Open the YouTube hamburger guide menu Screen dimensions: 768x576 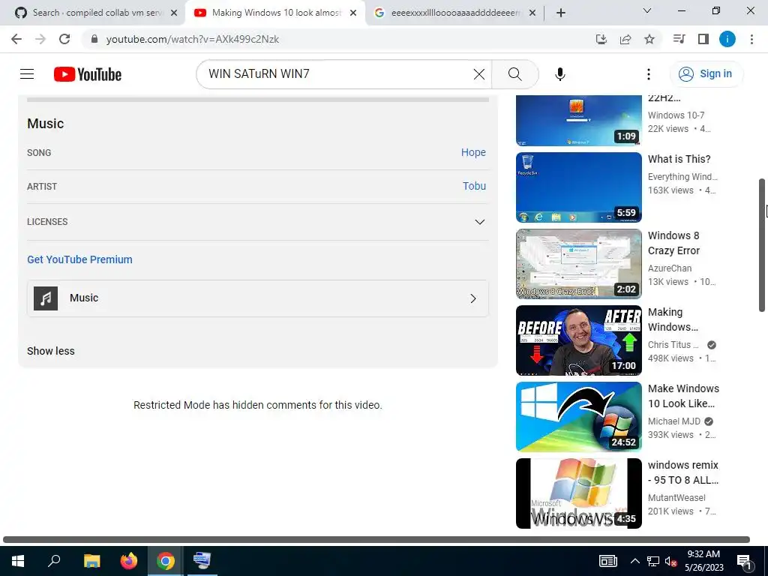click(27, 74)
